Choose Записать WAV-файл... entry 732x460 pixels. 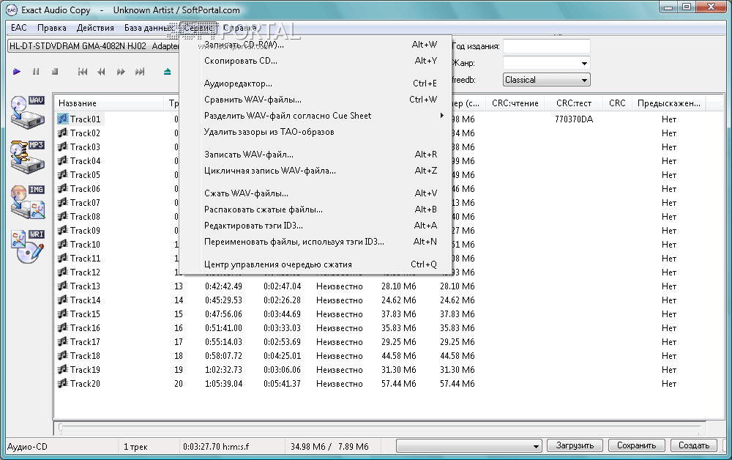pos(315,155)
